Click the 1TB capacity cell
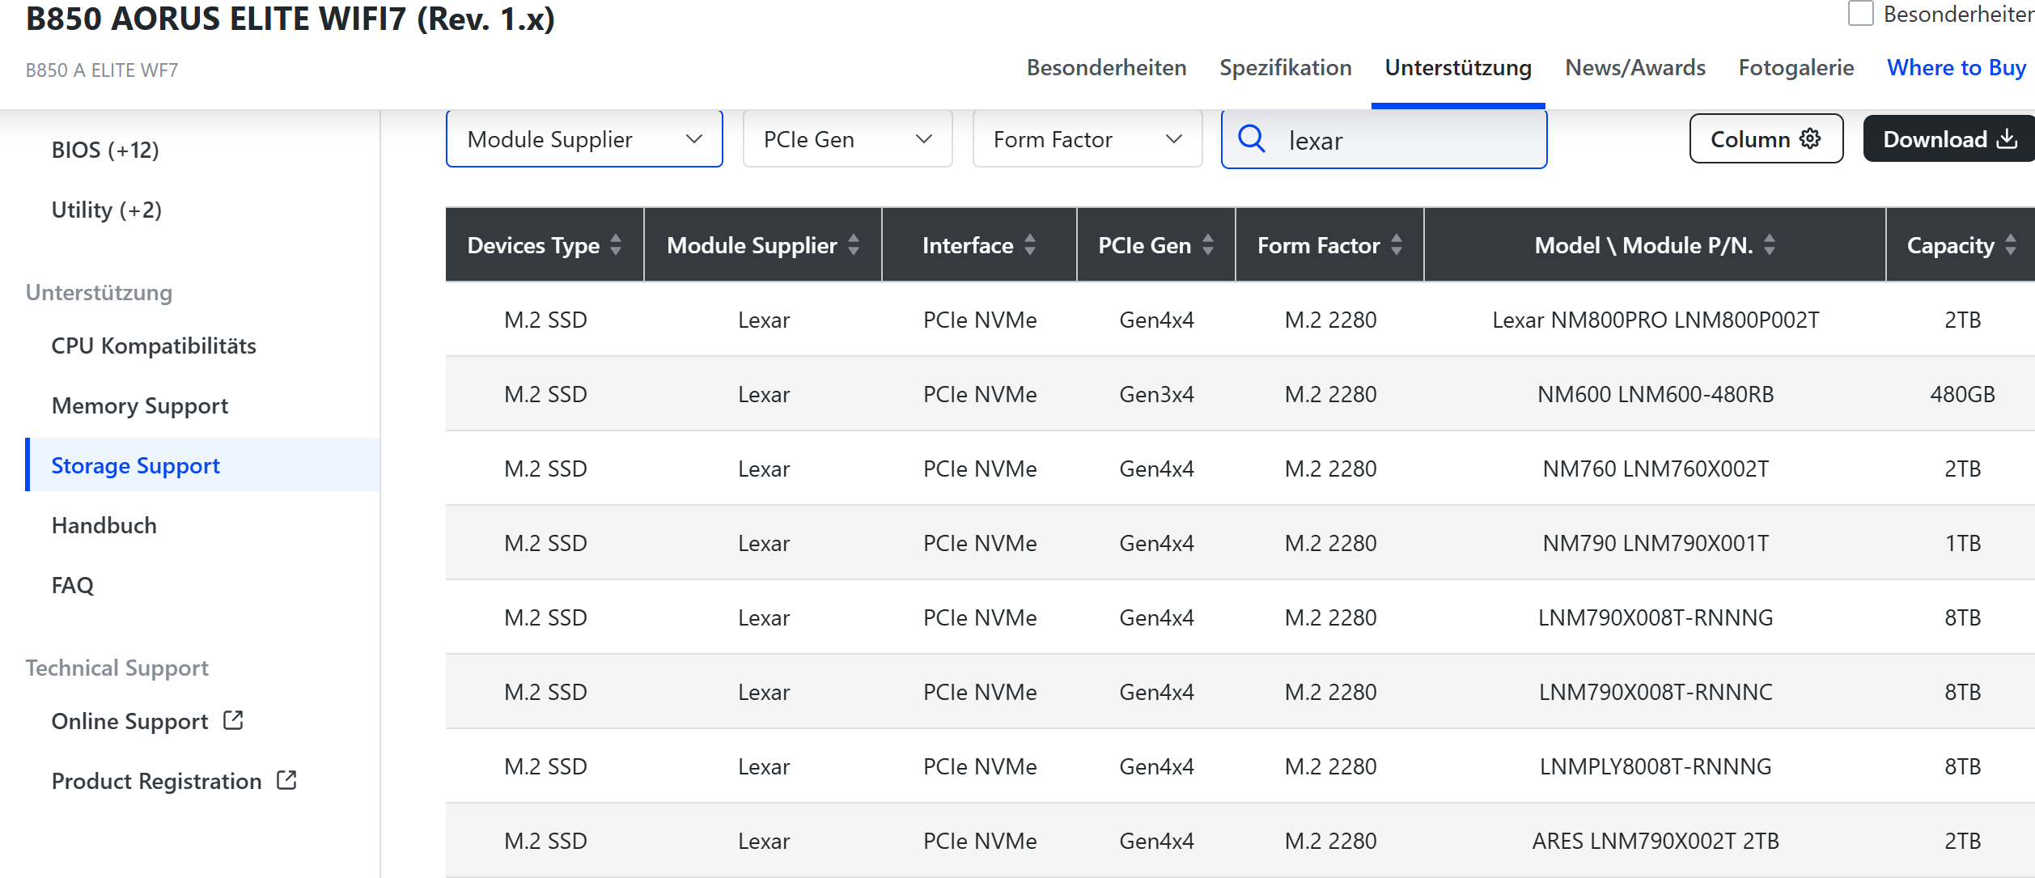 pos(1962,543)
